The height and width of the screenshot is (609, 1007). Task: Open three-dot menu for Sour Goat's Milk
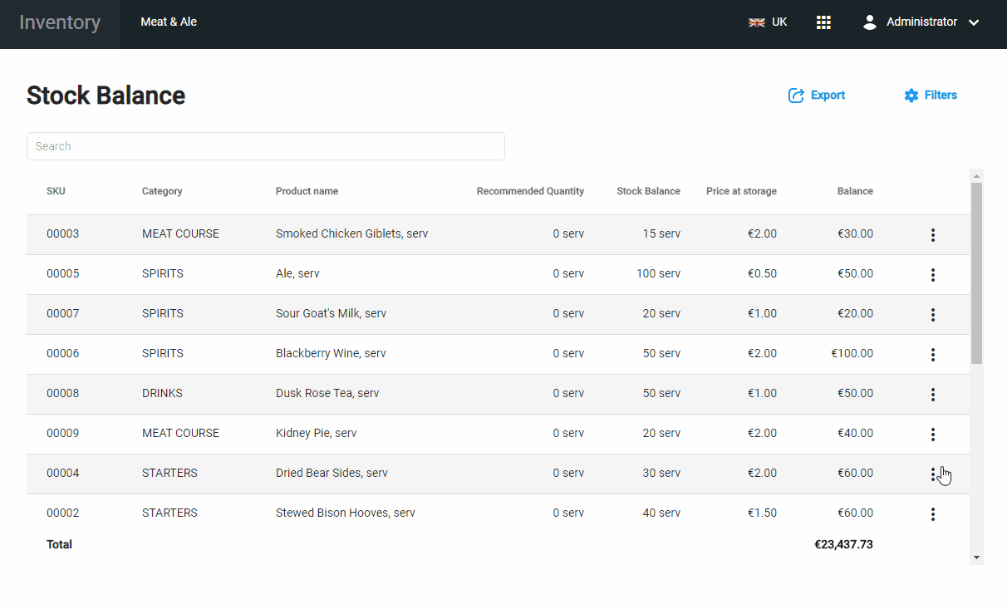coord(932,315)
